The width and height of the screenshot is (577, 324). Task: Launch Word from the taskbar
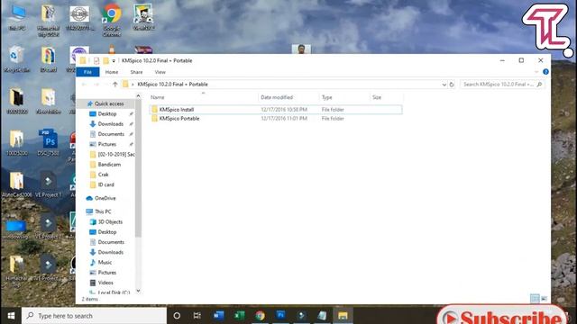(218, 316)
